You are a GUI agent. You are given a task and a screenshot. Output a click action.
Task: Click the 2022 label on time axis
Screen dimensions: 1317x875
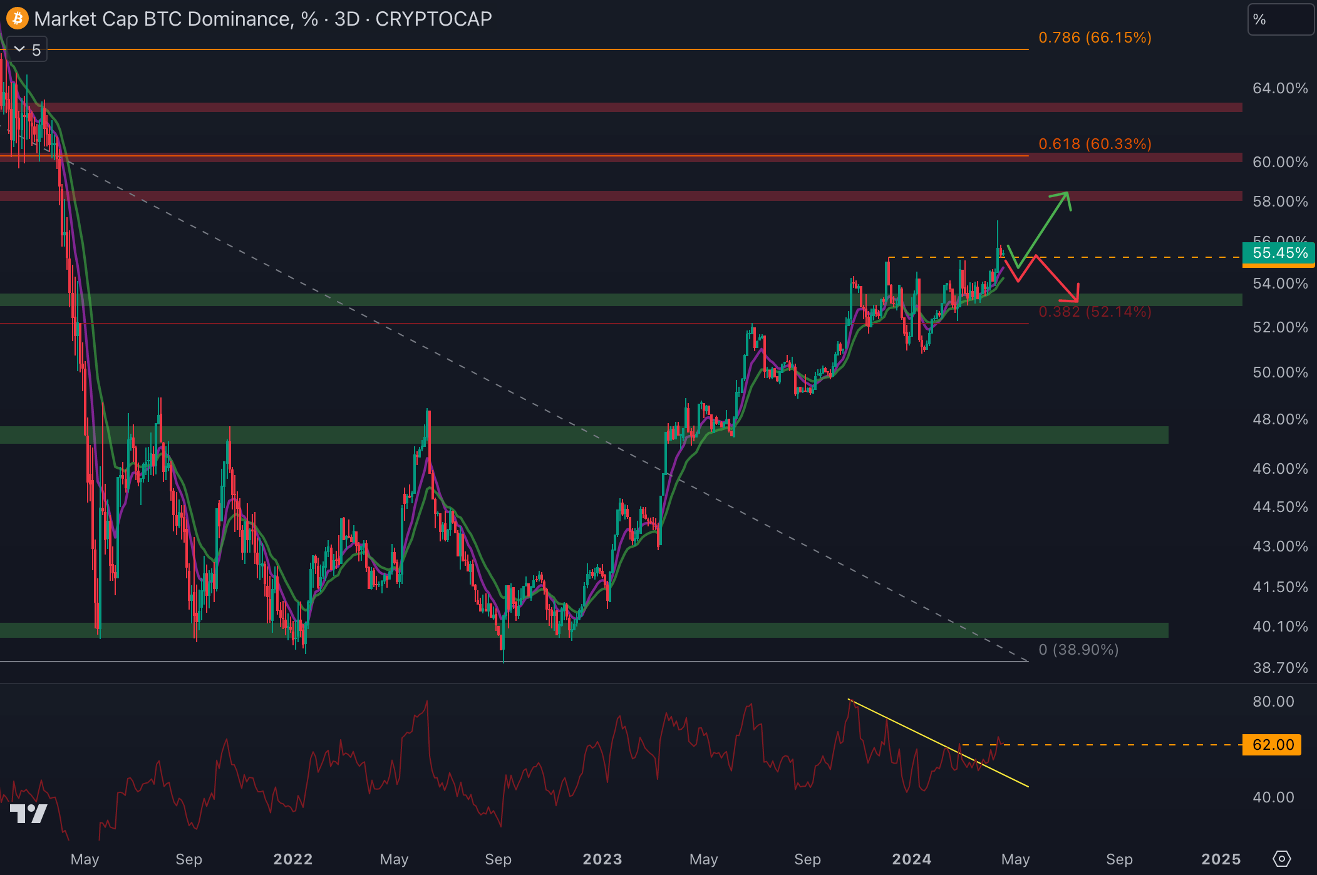click(292, 859)
